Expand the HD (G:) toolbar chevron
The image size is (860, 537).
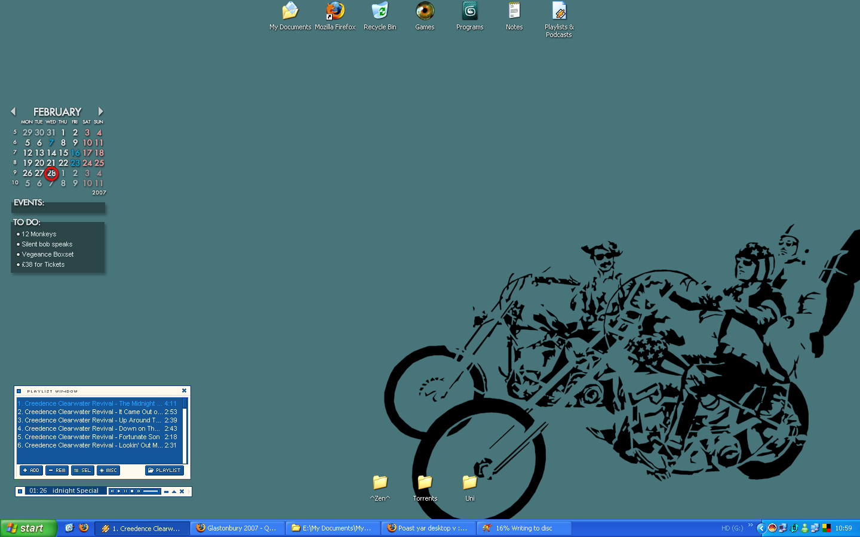[751, 525]
